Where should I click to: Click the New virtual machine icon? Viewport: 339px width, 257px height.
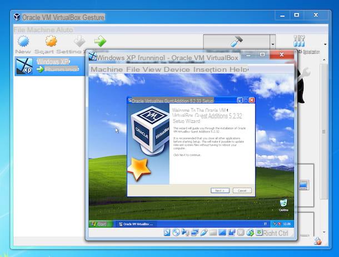[x=23, y=41]
